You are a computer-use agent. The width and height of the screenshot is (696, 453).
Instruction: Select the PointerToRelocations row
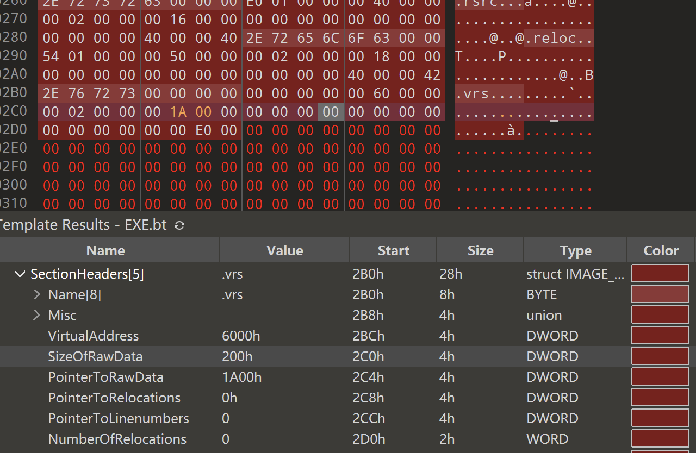coord(348,398)
